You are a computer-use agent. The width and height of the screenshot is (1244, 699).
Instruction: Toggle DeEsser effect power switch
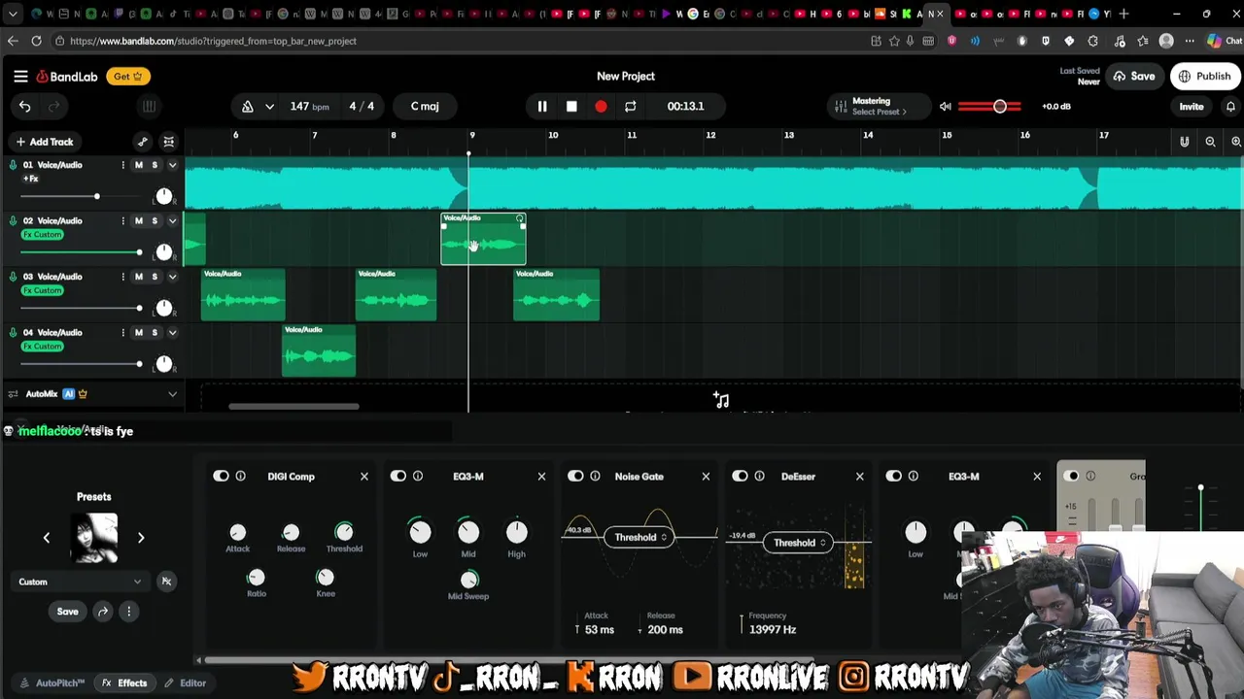point(740,477)
